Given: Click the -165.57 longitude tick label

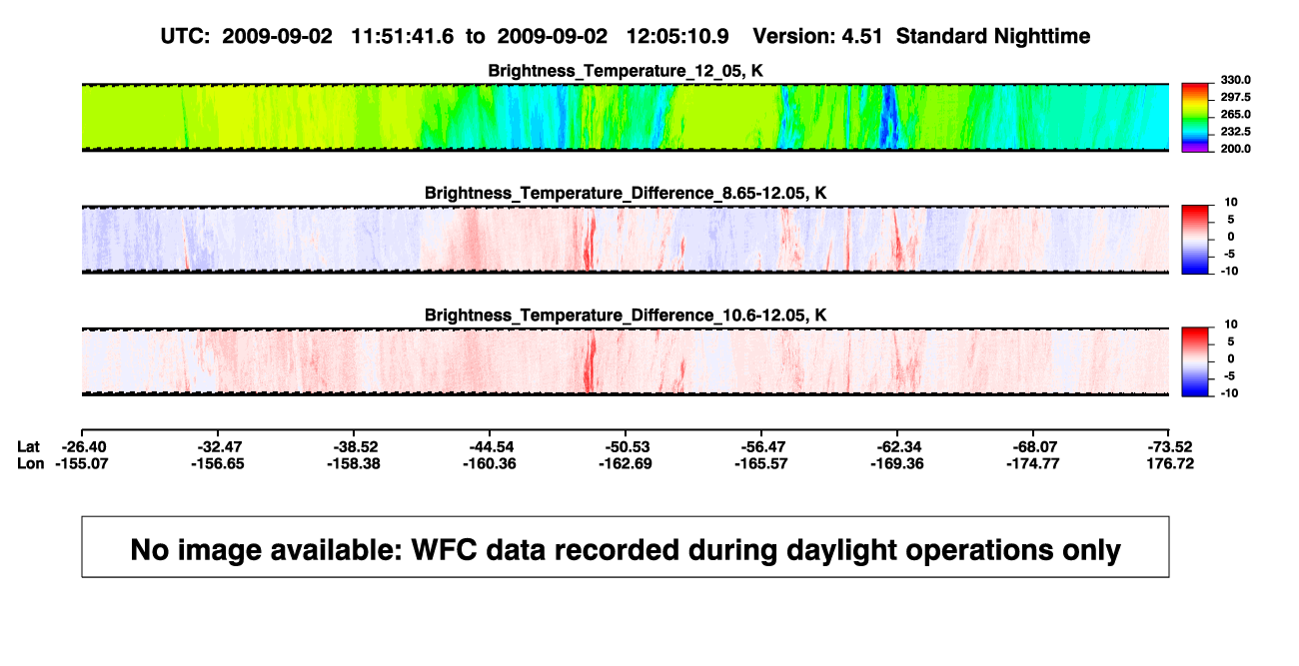Looking at the screenshot, I should (x=763, y=463).
